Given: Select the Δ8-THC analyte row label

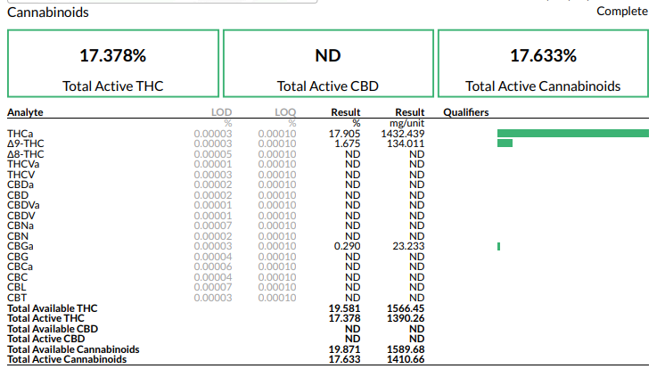Looking at the screenshot, I should click(25, 154).
